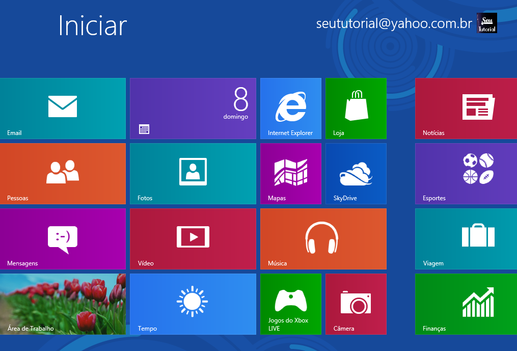The height and width of the screenshot is (351, 517).
Task: Launch the Mensagens app
Action: click(63, 238)
